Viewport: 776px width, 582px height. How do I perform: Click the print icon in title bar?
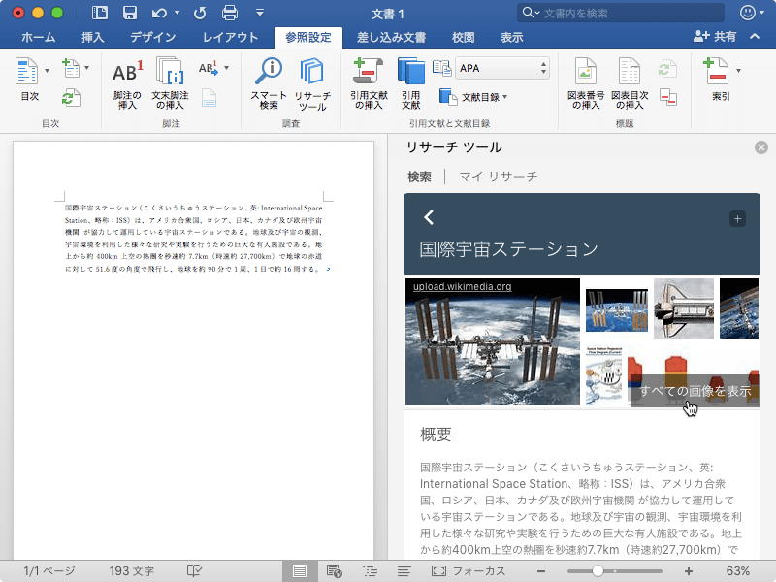(x=230, y=13)
